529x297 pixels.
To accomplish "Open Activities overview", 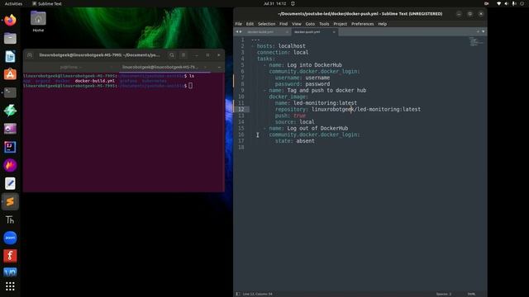I will (x=13, y=3).
